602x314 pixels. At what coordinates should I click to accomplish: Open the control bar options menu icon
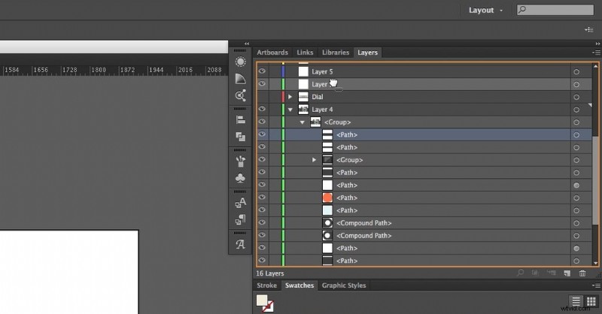[x=589, y=29]
